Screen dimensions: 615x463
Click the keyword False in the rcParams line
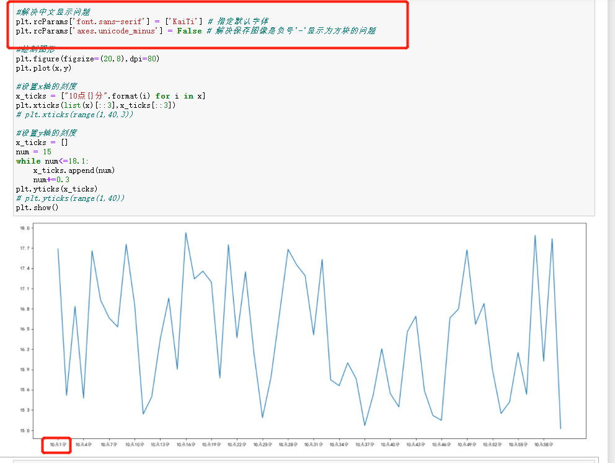pos(188,30)
